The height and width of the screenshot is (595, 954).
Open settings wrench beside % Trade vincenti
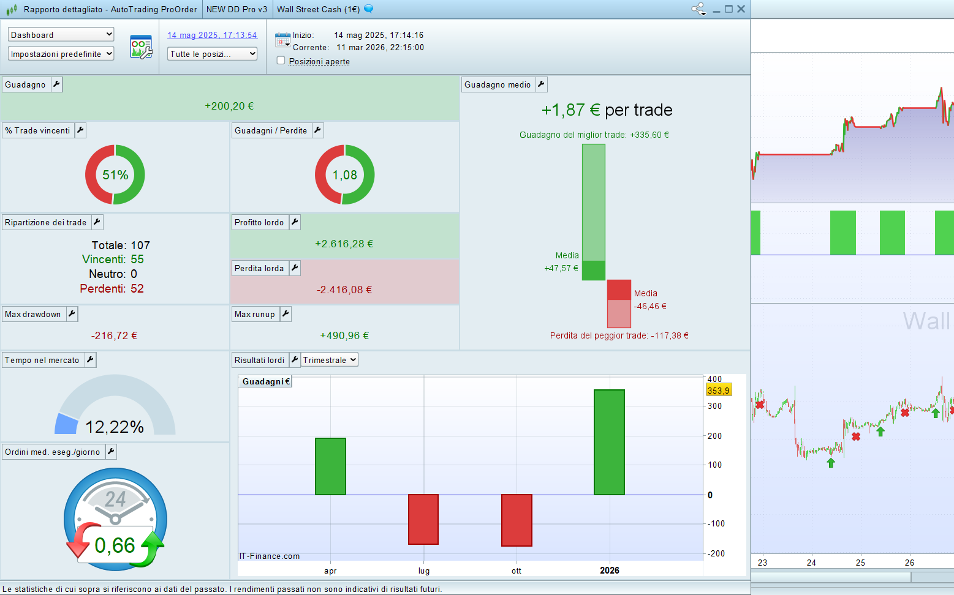(80, 130)
